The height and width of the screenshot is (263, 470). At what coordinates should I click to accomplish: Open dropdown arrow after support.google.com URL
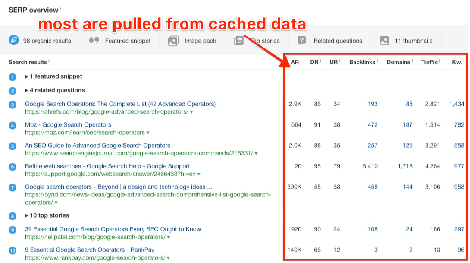click(x=199, y=174)
